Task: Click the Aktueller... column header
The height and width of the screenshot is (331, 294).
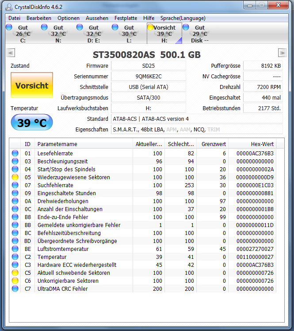Action: (x=149, y=144)
